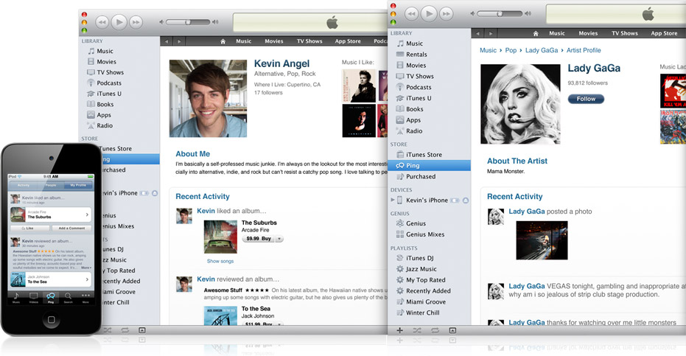Click the show artwork icon at bottom of right window
Viewport: 686px width, 356px height.
[452, 331]
